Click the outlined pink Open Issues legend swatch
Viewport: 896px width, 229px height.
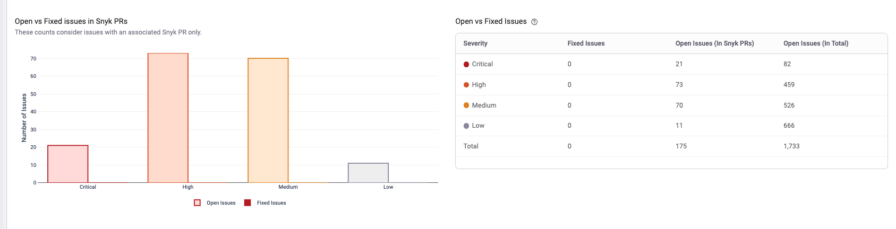coord(198,203)
